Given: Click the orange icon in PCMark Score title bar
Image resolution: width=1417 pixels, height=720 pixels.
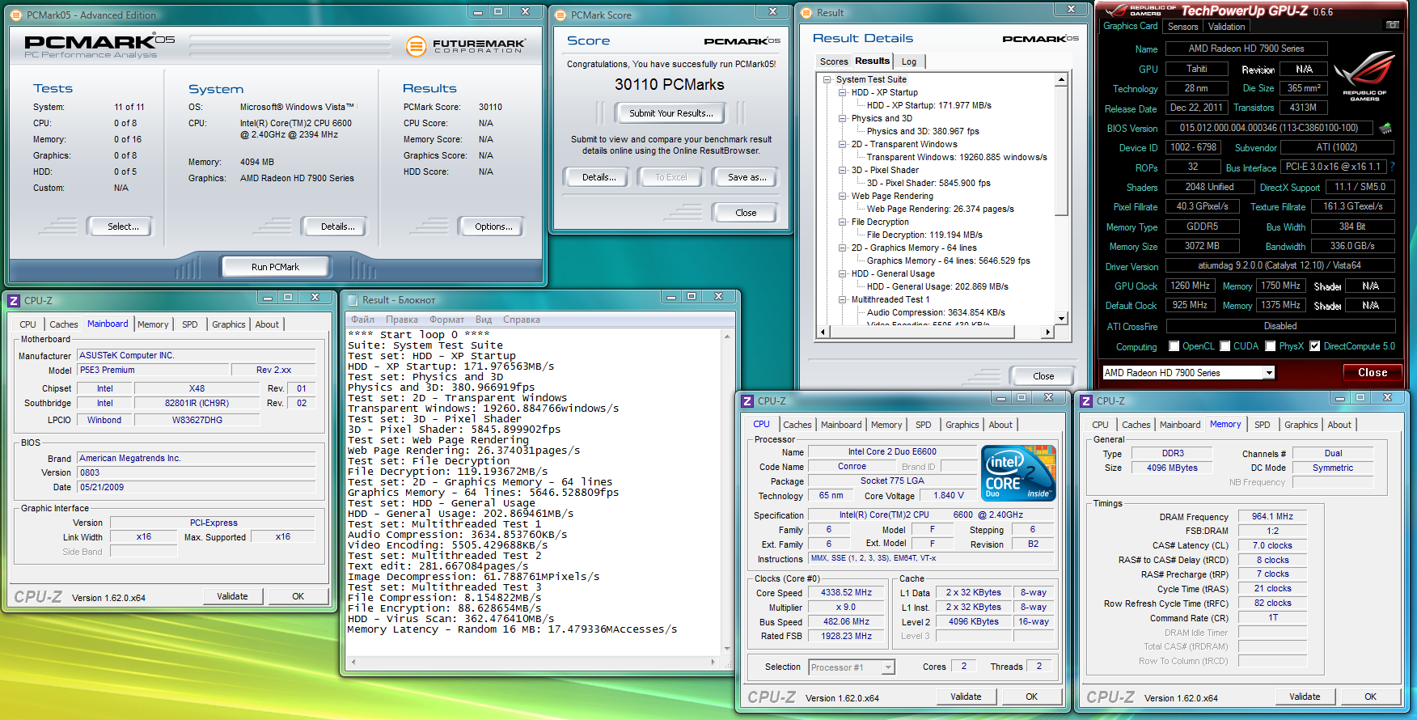Looking at the screenshot, I should pos(561,15).
